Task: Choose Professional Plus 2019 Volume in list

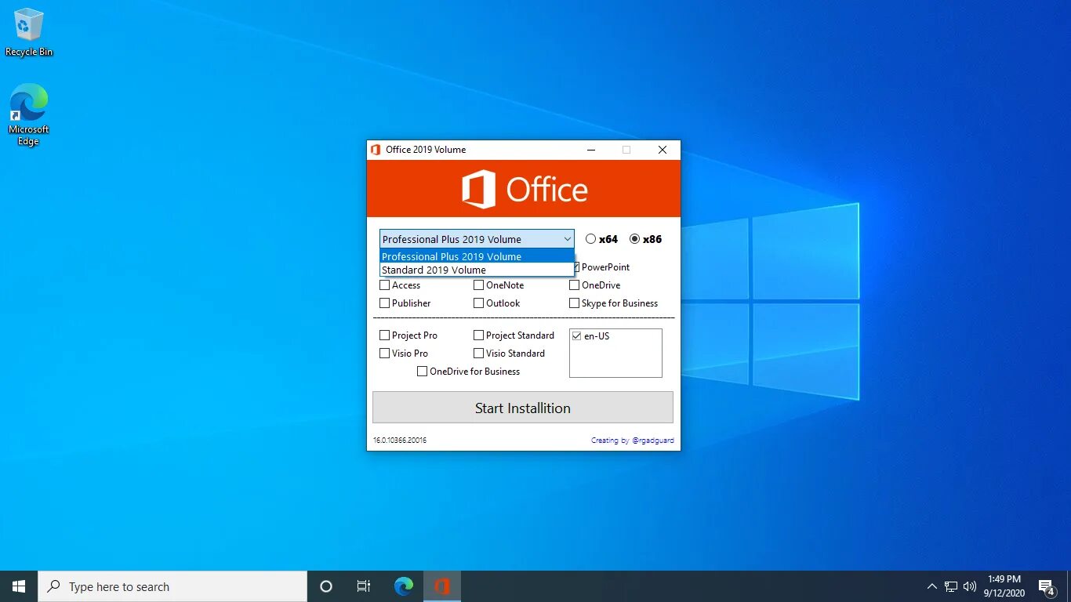Action: (477, 256)
